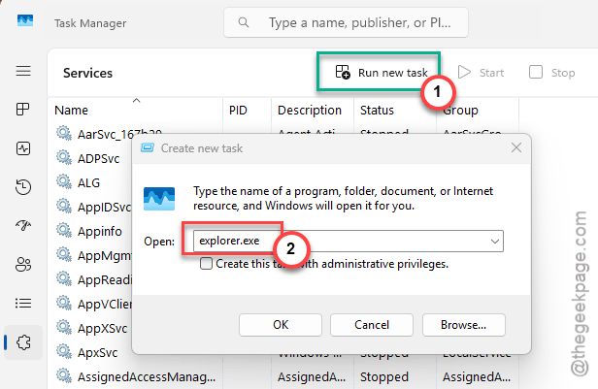Click the Stopped status of AssignedAccessManag... row
Screen dimensions: 598x389
coord(384,376)
